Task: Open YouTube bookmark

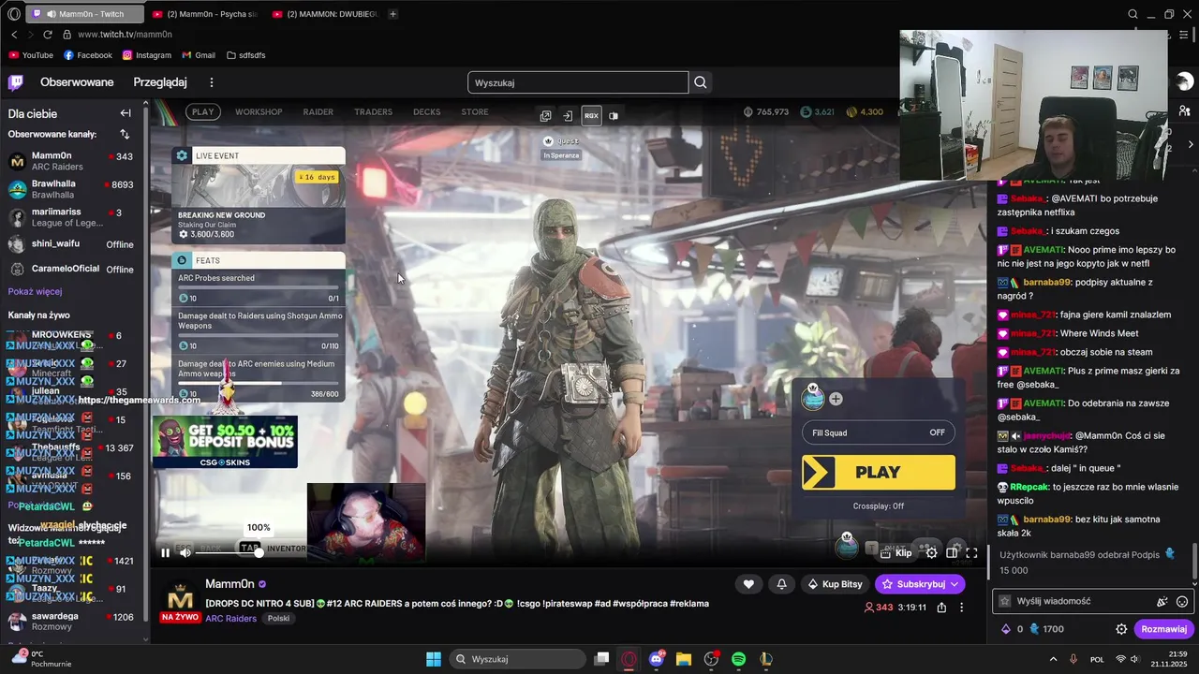Action: [31, 55]
